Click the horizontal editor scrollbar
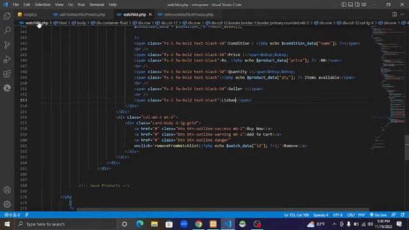Screen dimensions: 409x230 (x=222, y=210)
